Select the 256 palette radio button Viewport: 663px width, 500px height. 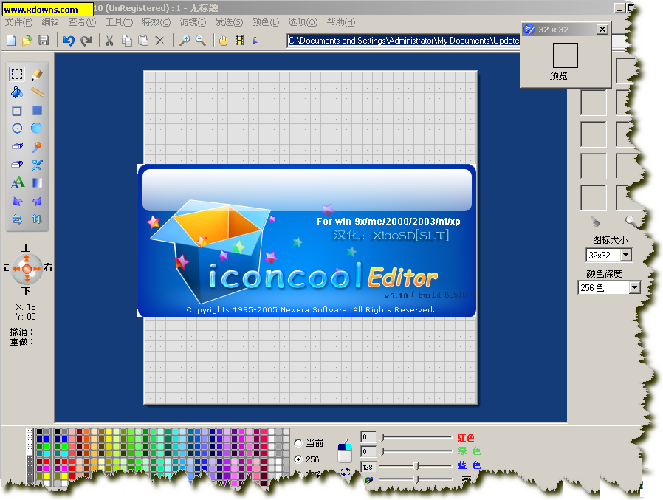point(298,459)
